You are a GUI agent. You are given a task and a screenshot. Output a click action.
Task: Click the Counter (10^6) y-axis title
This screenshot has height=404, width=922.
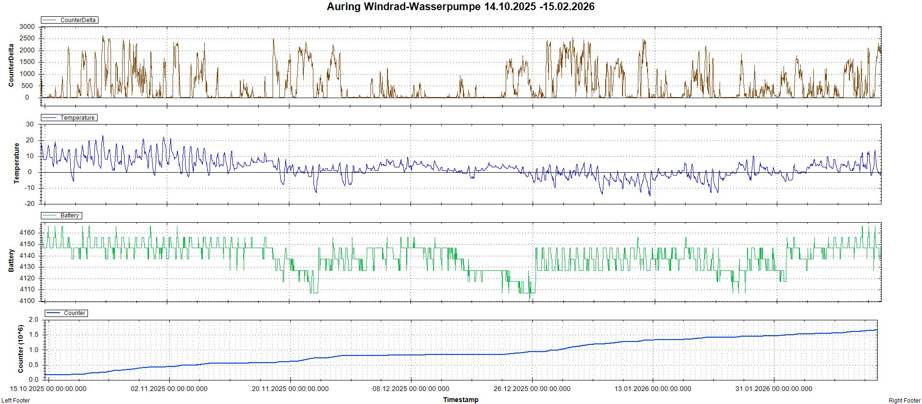coord(20,349)
